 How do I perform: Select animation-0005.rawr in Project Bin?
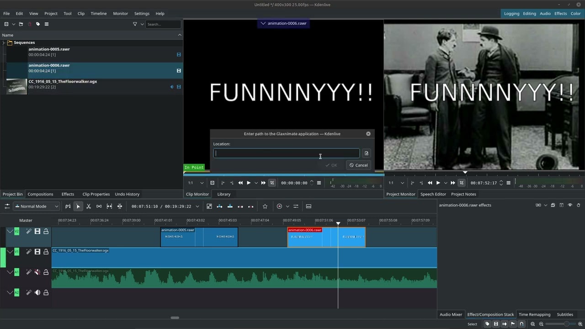pos(91,52)
